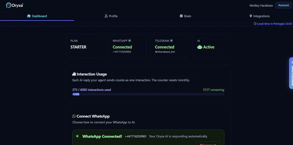Click Your Oryxa AI is responding automatically
Image resolution: width=293 pixels, height=145 pixels.
[178, 137]
